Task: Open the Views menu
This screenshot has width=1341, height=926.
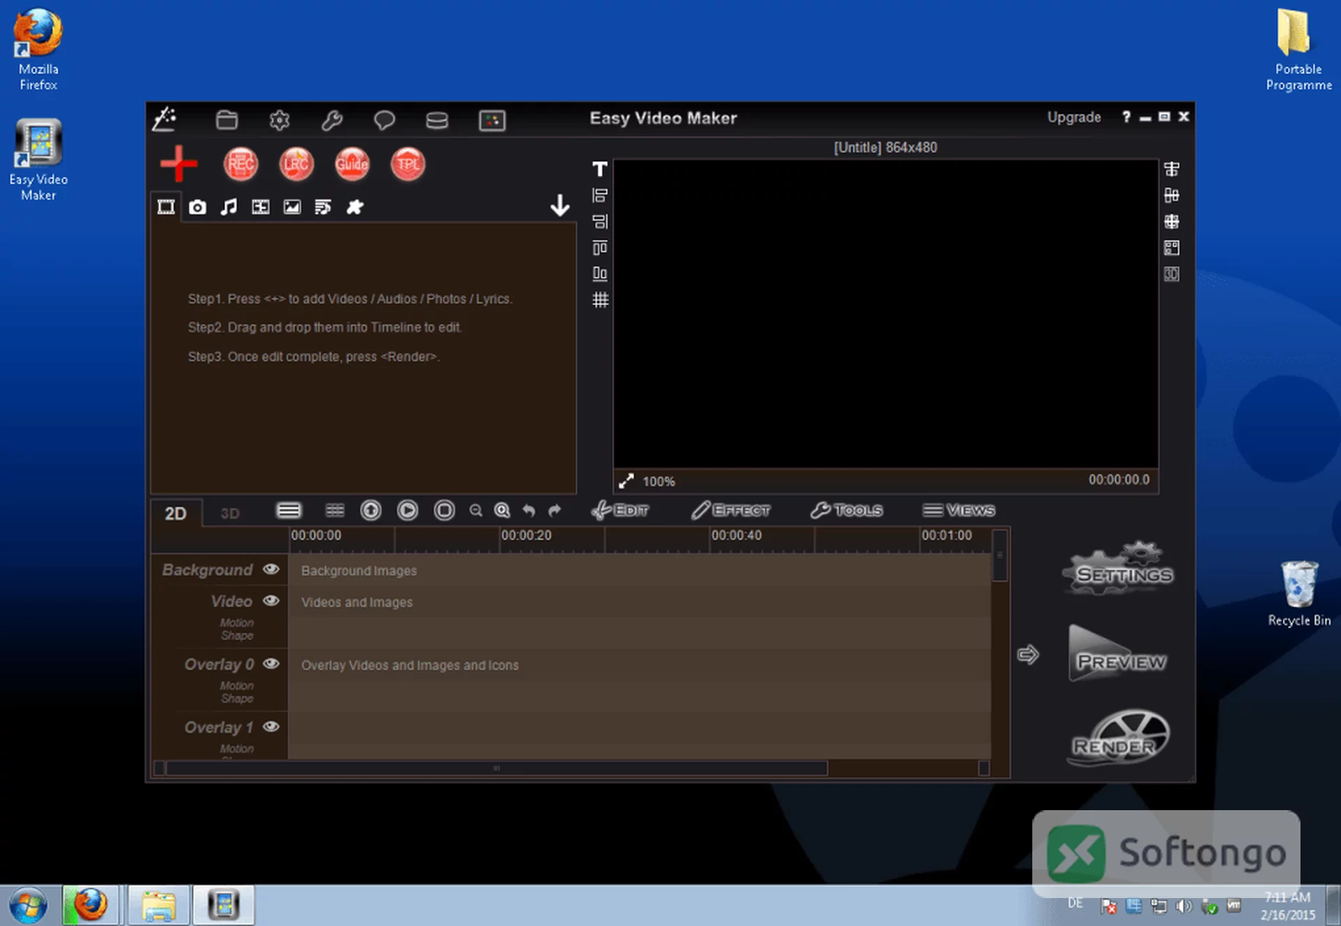Action: point(958,510)
